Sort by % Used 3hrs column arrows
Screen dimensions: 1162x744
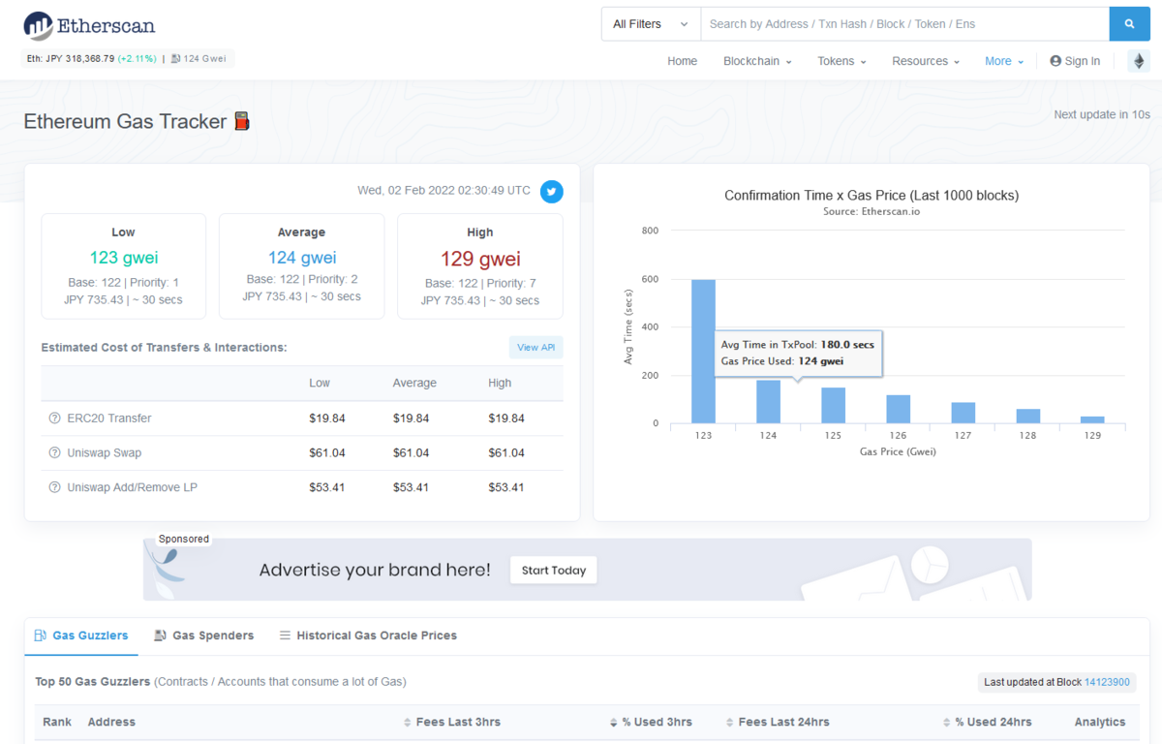pyautogui.click(x=613, y=723)
